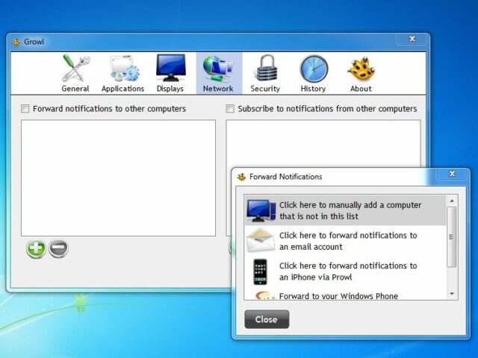Open the Security tab
478x358 pixels.
coord(265,73)
